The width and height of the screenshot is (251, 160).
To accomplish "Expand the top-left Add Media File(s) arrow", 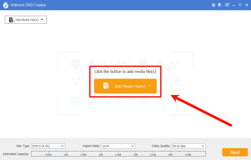I will (42, 20).
